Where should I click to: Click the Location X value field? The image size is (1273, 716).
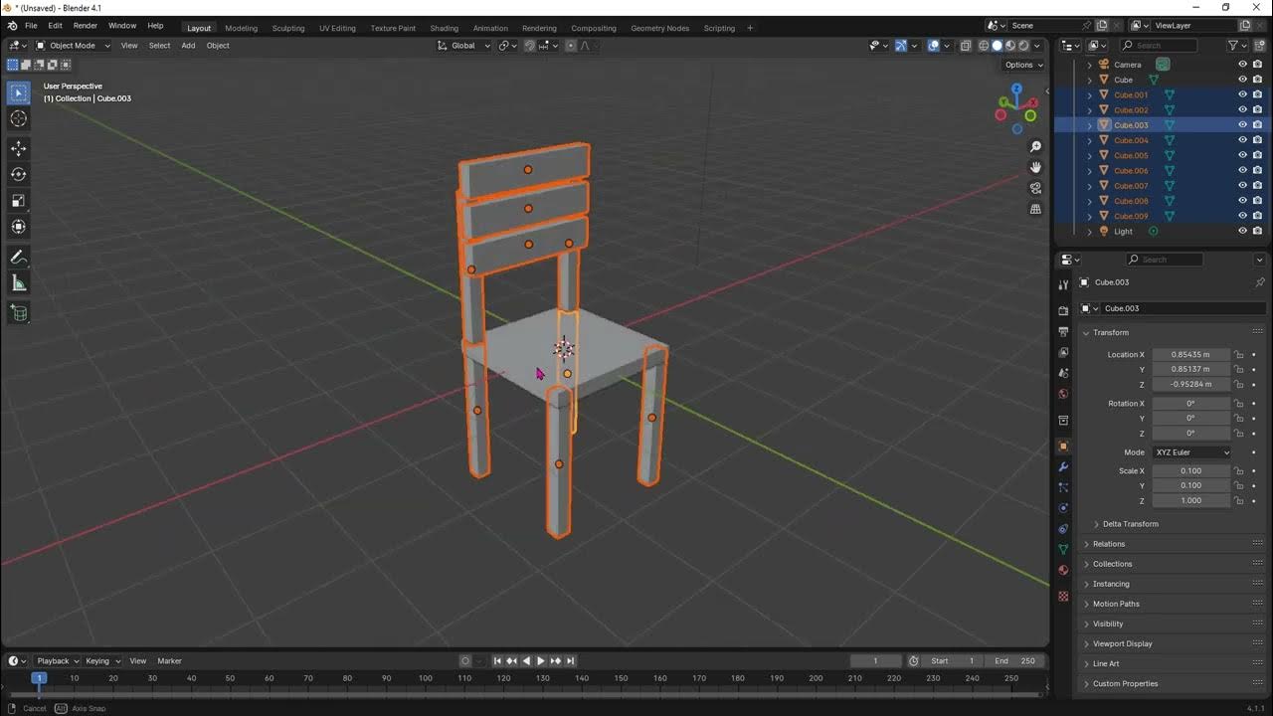point(1191,355)
